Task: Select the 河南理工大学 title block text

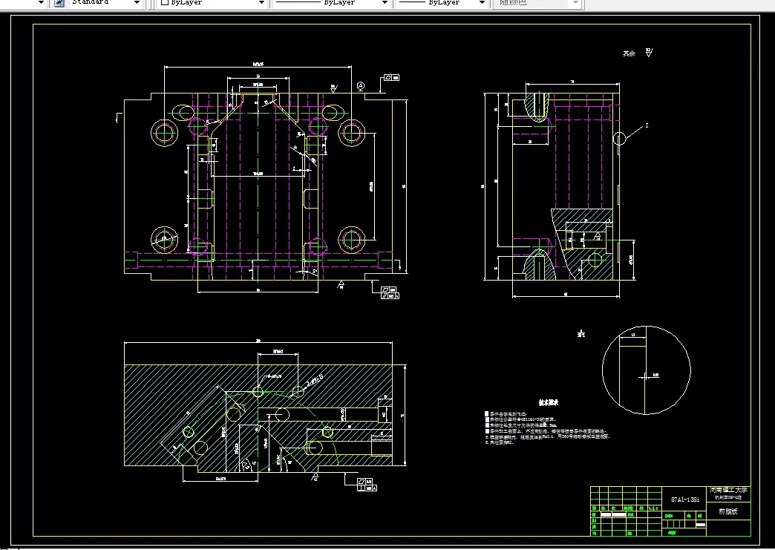Action: click(728, 490)
